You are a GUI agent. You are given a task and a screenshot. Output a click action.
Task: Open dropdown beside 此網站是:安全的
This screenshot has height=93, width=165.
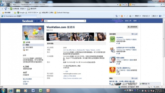tap(26, 9)
